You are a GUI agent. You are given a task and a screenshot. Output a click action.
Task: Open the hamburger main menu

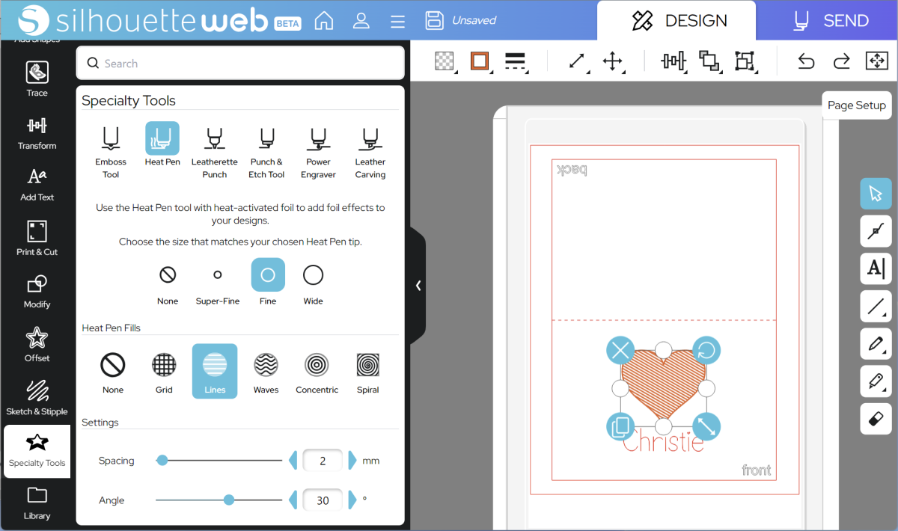[x=397, y=21]
